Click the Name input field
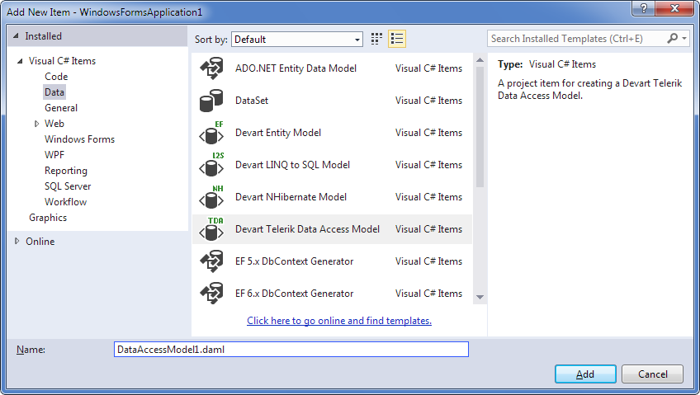The width and height of the screenshot is (700, 395). 291,350
